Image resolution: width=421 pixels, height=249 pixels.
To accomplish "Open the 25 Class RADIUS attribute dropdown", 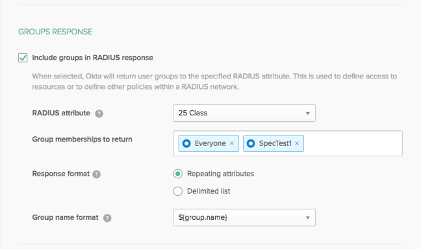I will point(244,113).
